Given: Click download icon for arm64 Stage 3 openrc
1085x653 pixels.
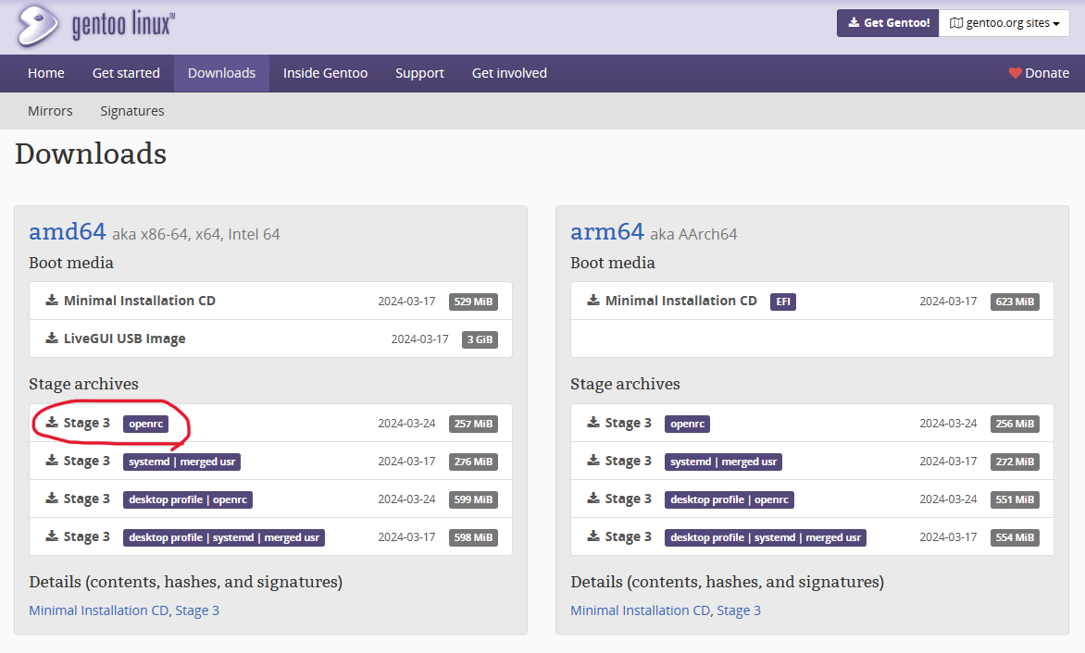Looking at the screenshot, I should pyautogui.click(x=593, y=422).
